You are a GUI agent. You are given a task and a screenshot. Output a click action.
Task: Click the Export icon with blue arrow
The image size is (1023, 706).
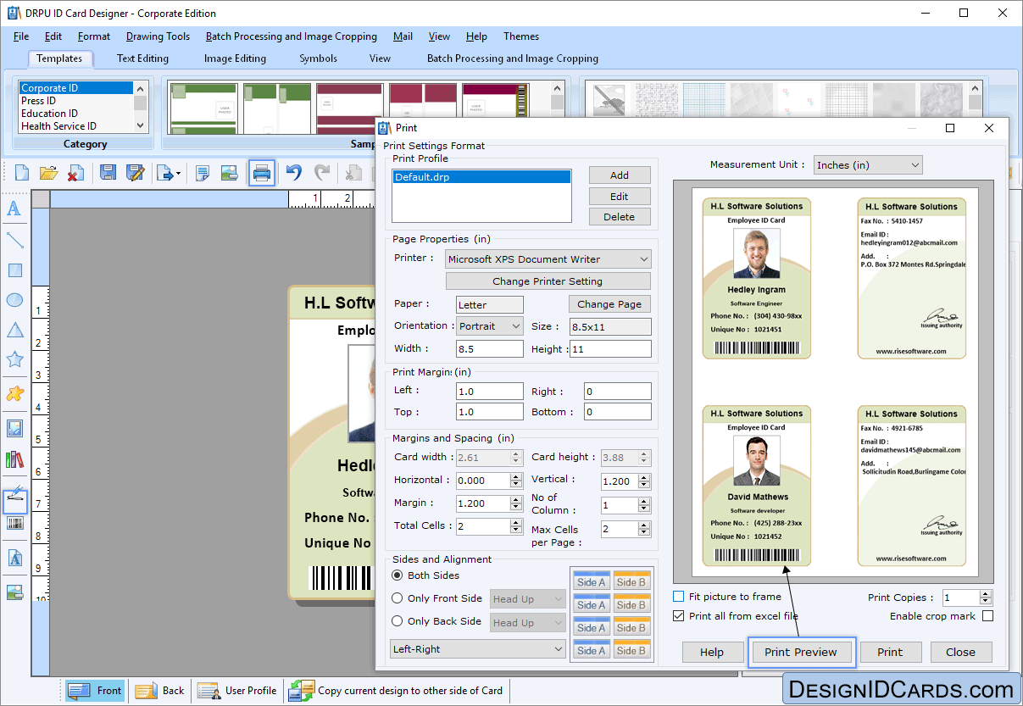pyautogui.click(x=167, y=173)
